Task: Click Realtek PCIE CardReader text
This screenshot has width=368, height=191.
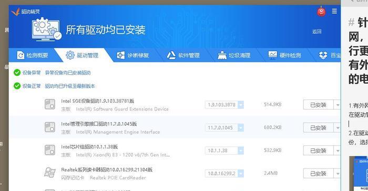Action: pyautogui.click(x=118, y=178)
